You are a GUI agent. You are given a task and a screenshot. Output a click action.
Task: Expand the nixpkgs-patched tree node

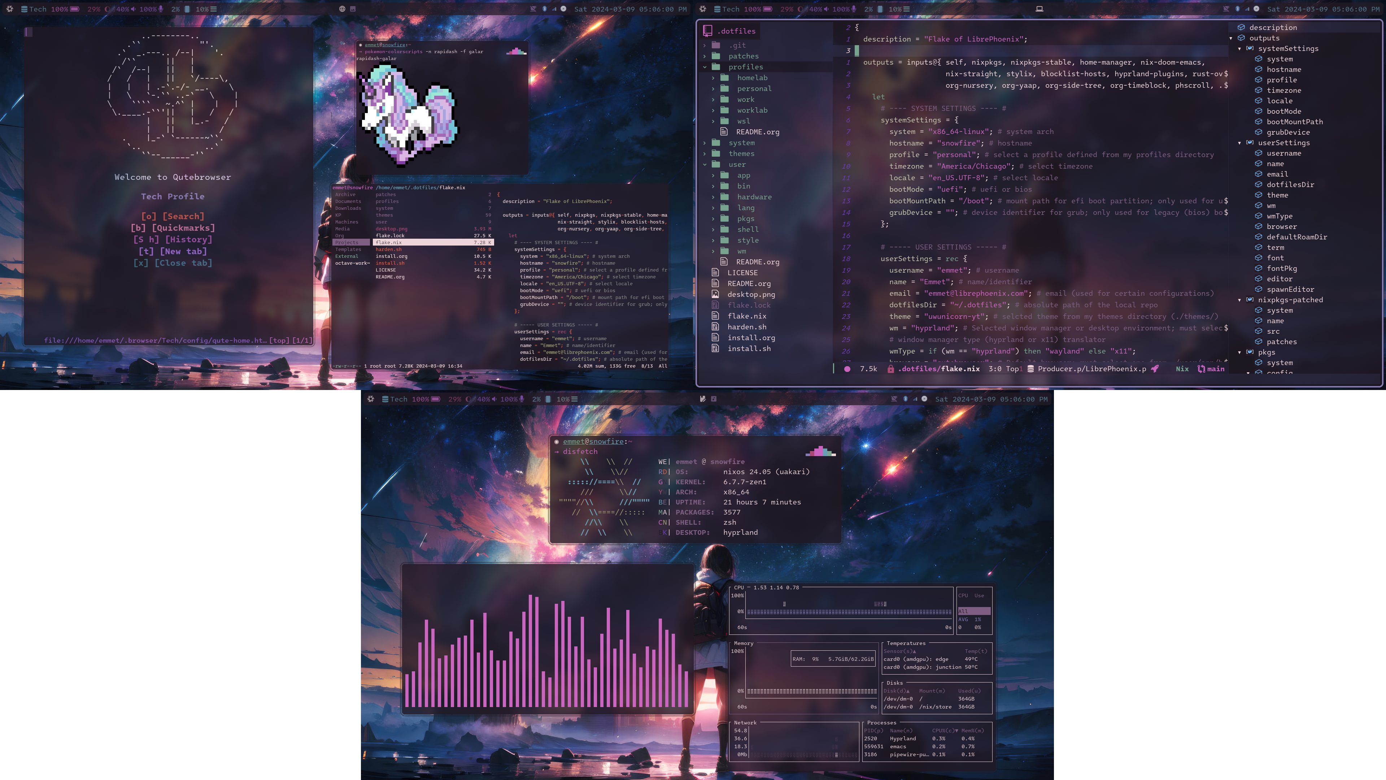[1239, 300]
